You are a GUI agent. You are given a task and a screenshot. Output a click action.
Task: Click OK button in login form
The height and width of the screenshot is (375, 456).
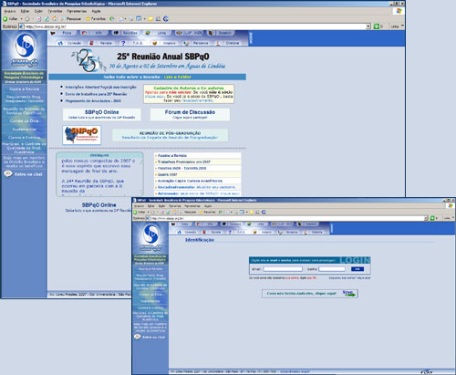tap(358, 269)
